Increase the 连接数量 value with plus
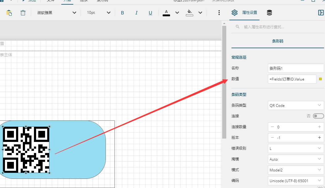 point(319,127)
